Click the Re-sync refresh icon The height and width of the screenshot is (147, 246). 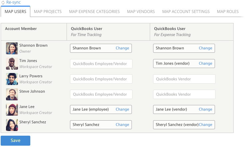point(3,3)
